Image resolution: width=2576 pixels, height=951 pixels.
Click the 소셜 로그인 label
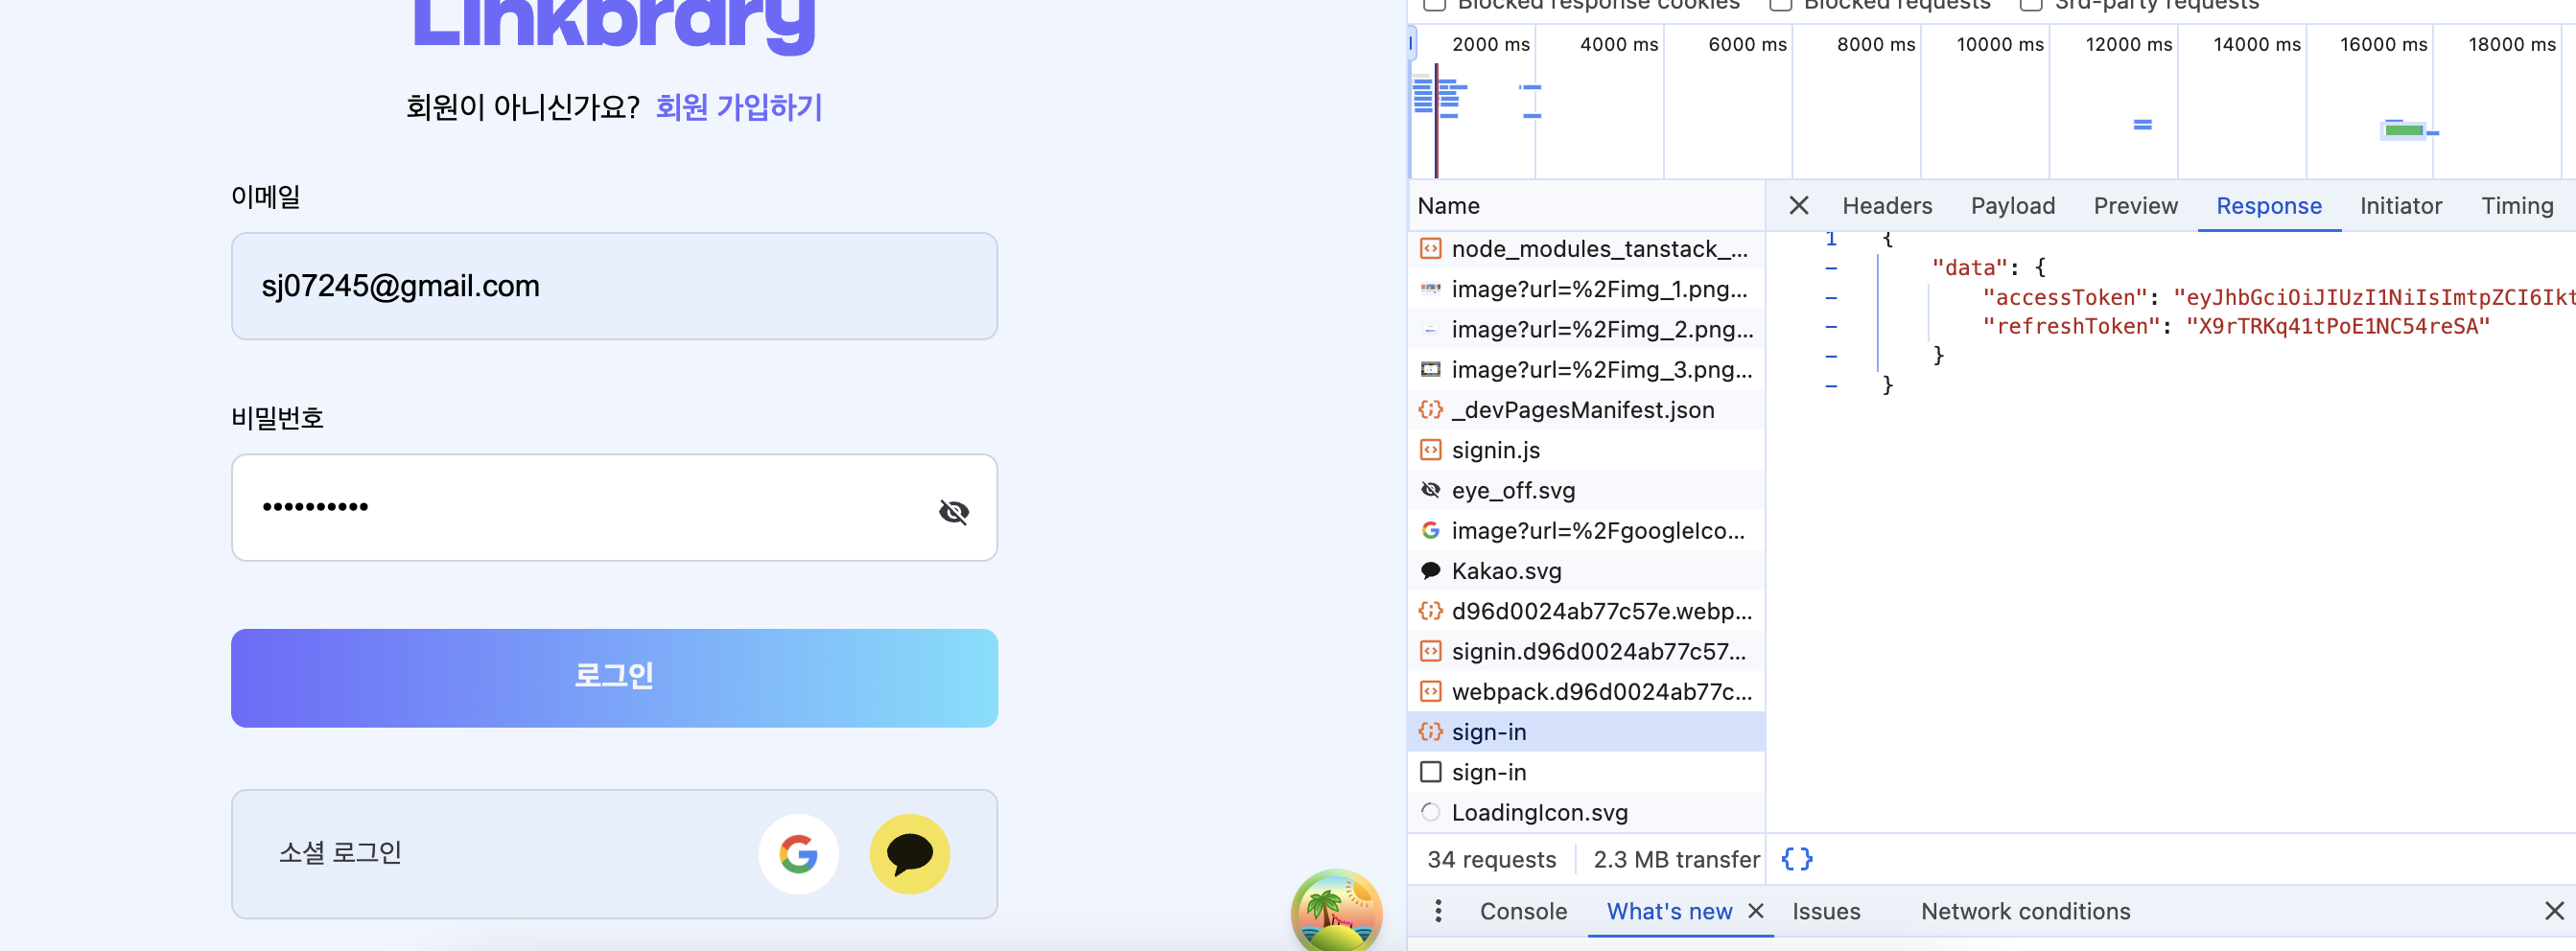point(340,853)
